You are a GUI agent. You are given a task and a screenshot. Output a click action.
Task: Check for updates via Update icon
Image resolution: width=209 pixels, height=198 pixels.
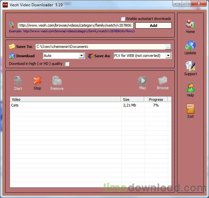pyautogui.click(x=190, y=45)
